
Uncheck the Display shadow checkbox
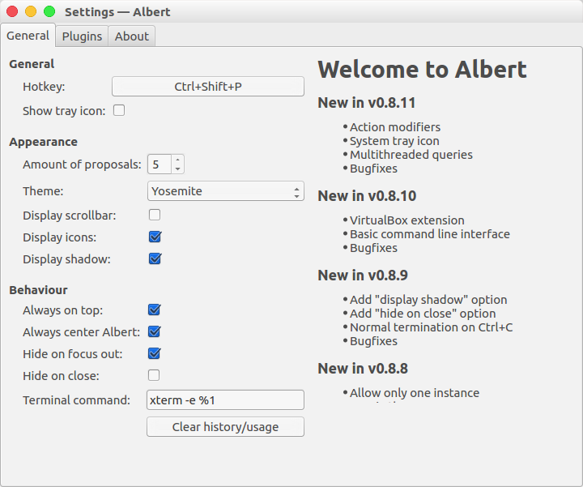pos(155,258)
